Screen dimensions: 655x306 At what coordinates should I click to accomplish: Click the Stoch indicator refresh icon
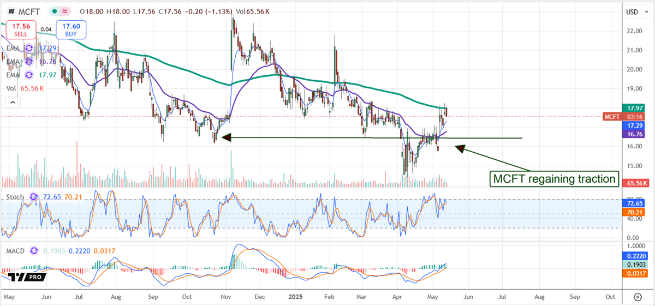[34, 196]
